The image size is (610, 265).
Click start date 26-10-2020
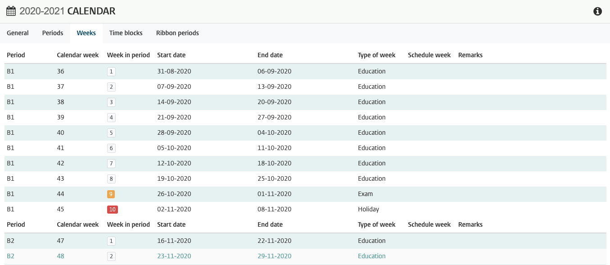coord(174,194)
